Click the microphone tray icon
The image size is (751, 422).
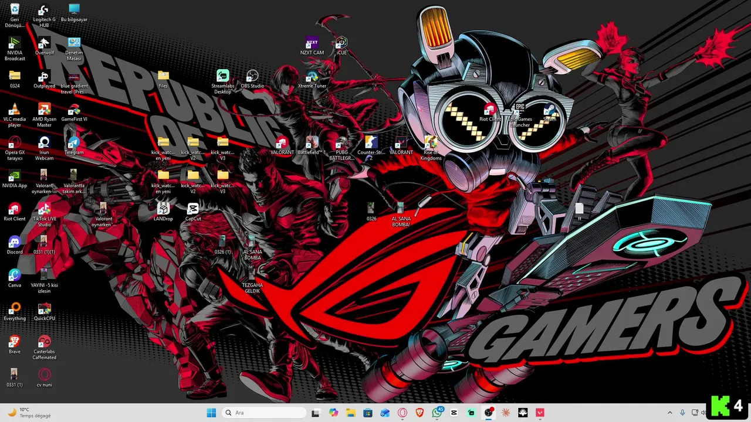tap(682, 413)
